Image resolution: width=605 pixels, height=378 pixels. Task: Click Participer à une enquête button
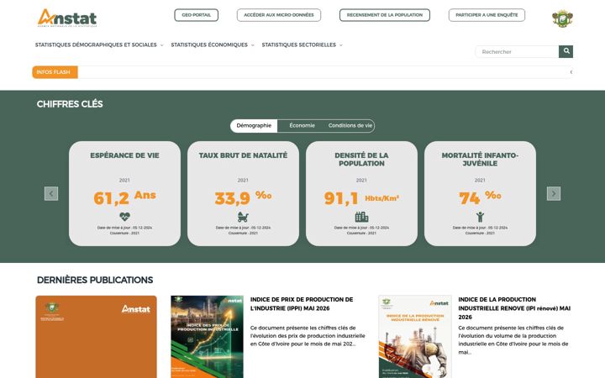487,15
